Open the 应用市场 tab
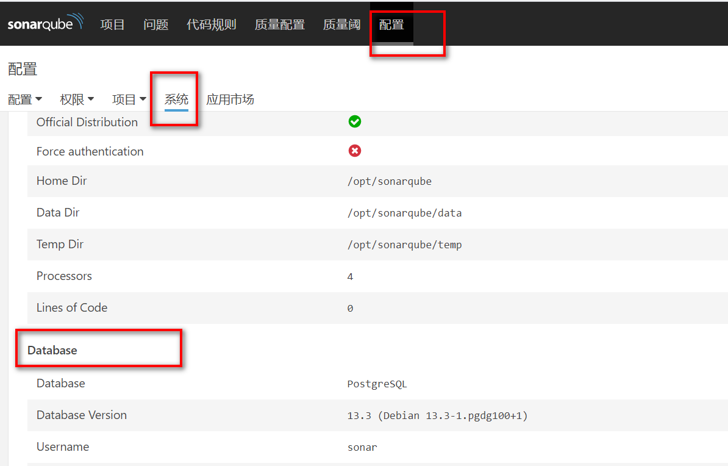This screenshot has width=728, height=466. 230,99
